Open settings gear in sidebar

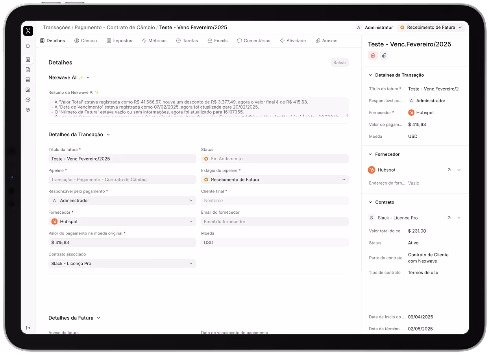coord(28,110)
